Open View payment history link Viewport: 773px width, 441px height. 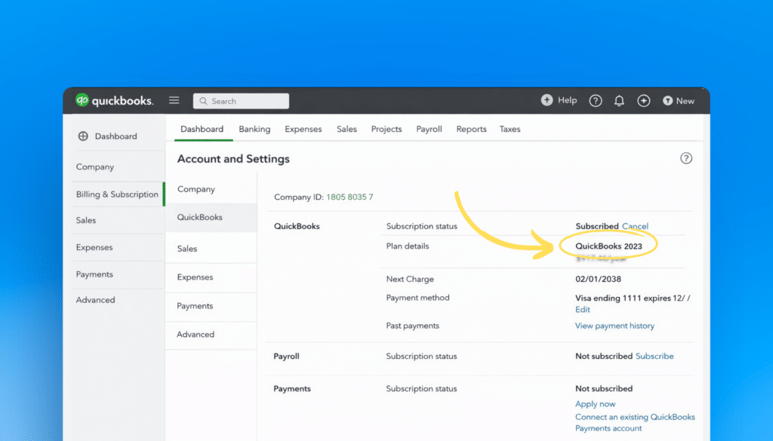(x=614, y=326)
